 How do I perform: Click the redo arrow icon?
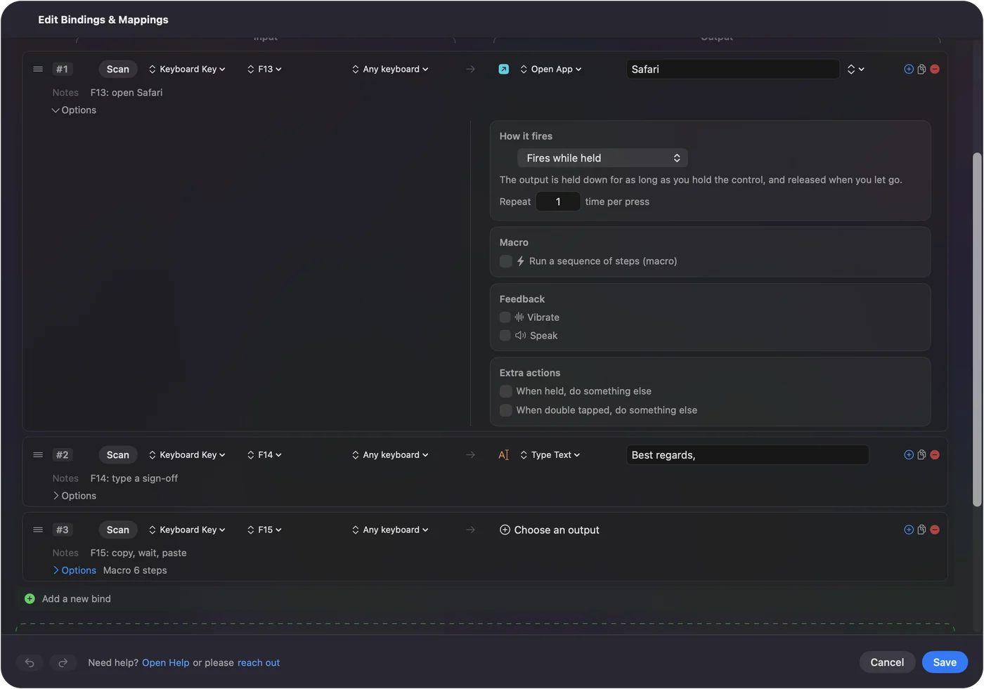click(63, 662)
